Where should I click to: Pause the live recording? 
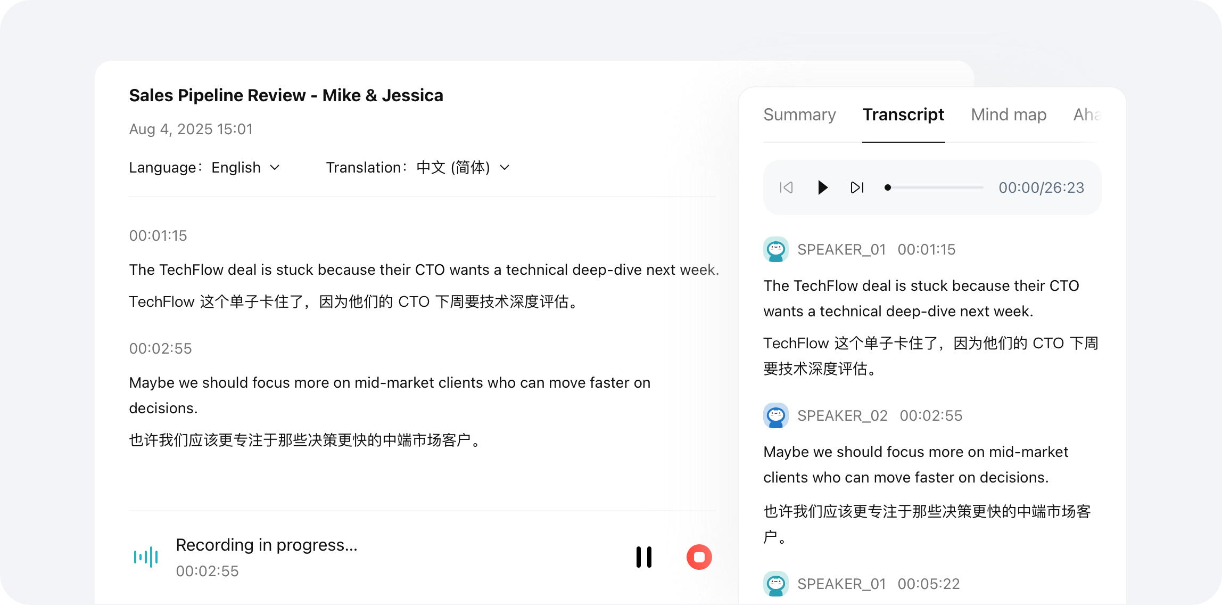[643, 557]
